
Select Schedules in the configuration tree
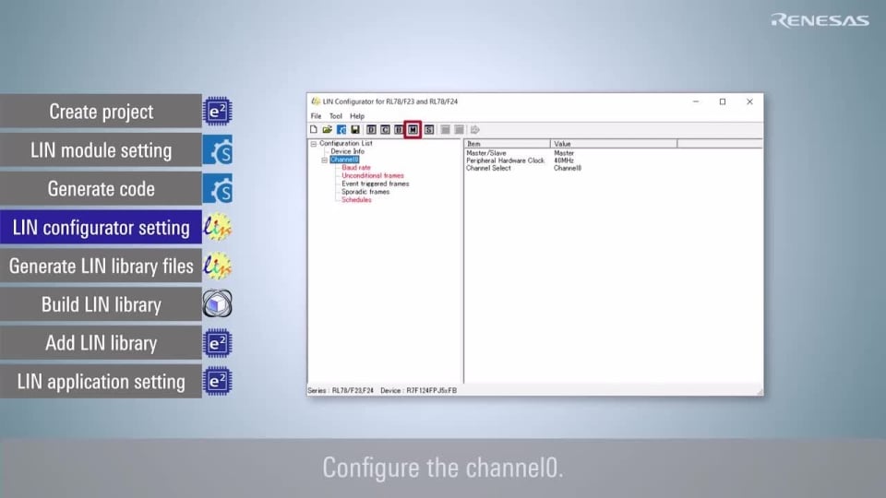click(356, 200)
